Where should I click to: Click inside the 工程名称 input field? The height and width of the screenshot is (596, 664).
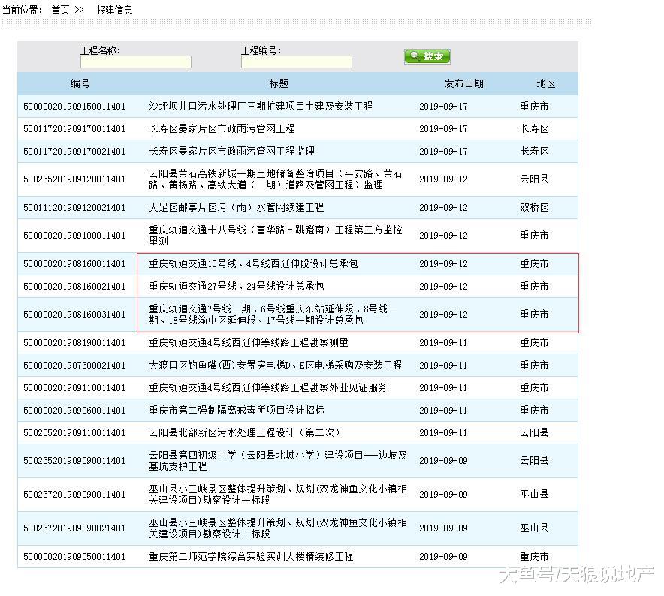135,62
